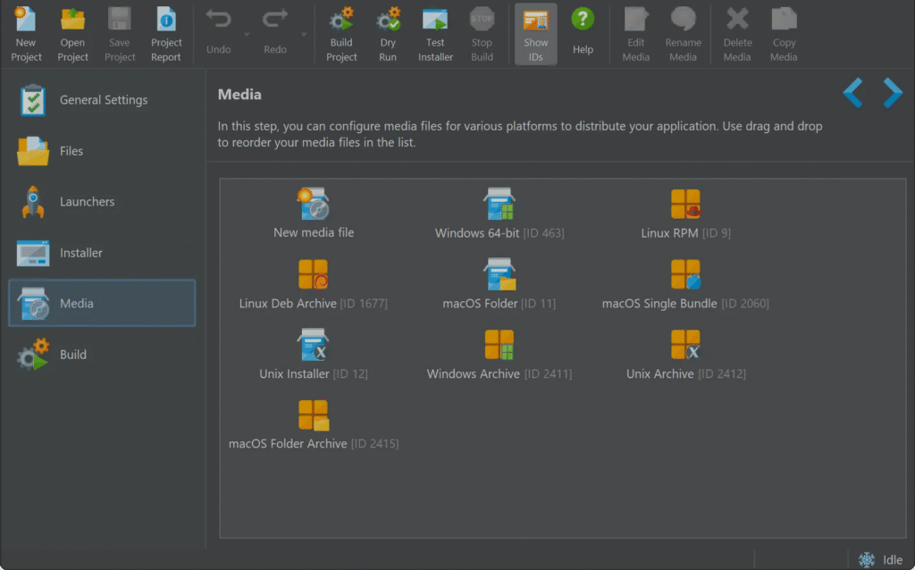Expand the Redo history dropdown arrow
Image resolution: width=915 pixels, height=570 pixels.
[x=302, y=35]
